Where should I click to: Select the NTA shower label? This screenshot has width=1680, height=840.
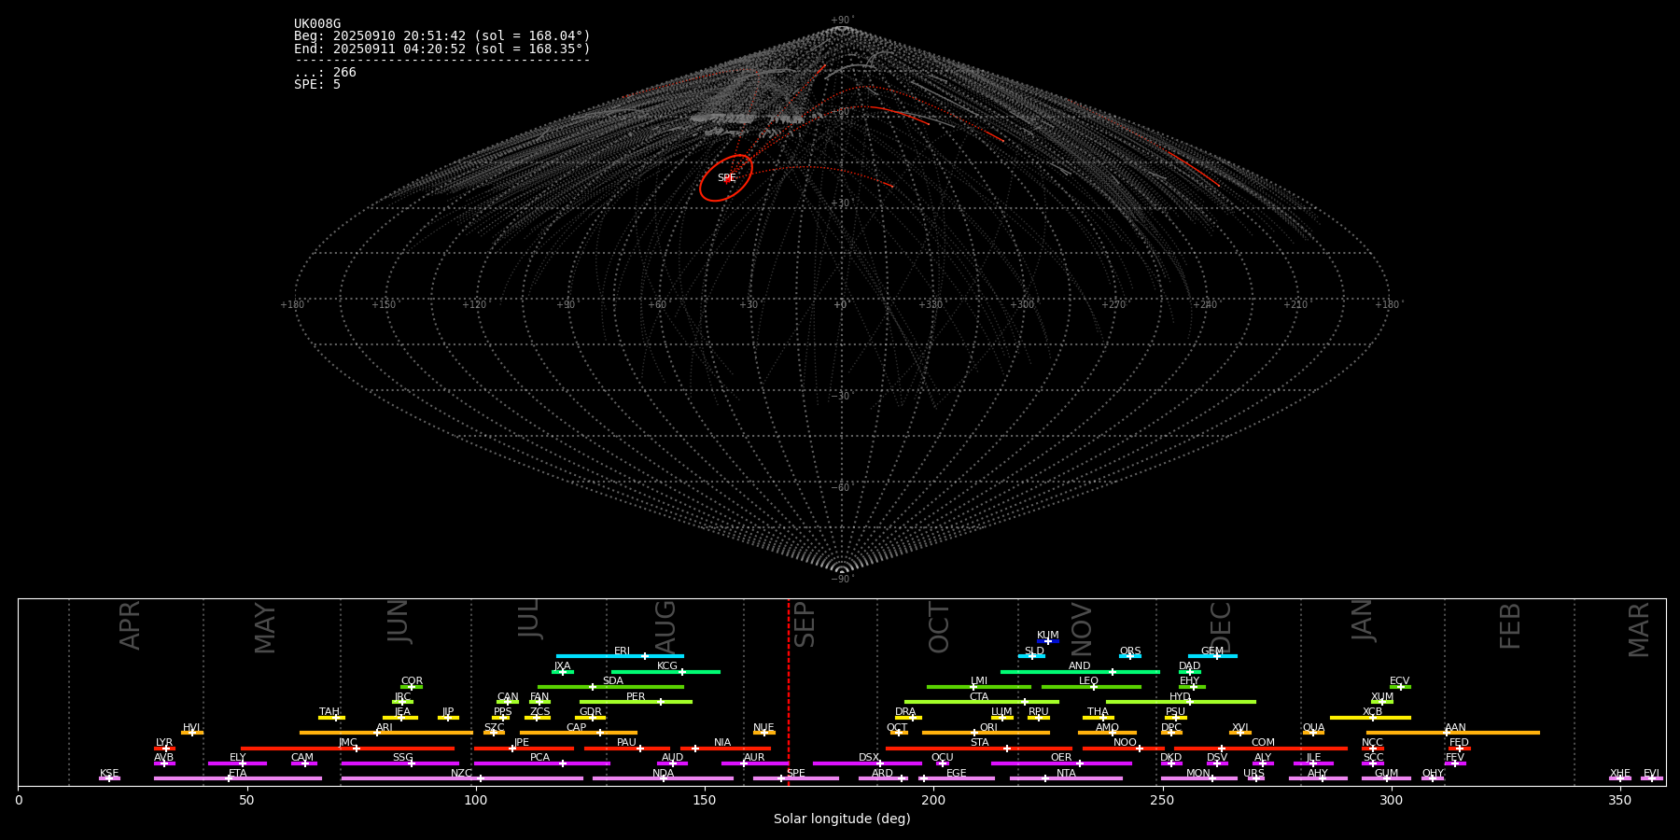(1066, 773)
